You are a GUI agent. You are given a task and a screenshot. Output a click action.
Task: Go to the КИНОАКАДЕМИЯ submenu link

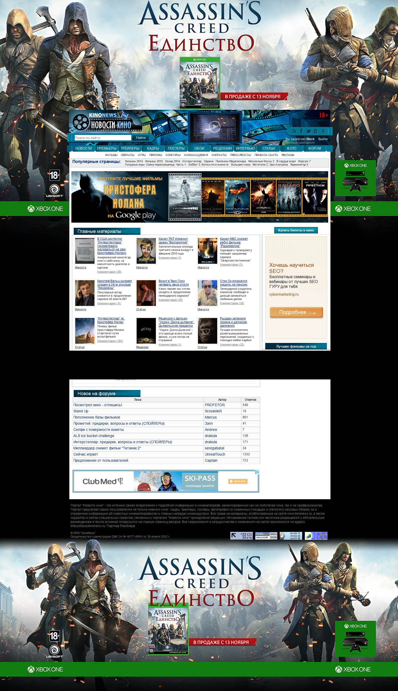click(196, 155)
